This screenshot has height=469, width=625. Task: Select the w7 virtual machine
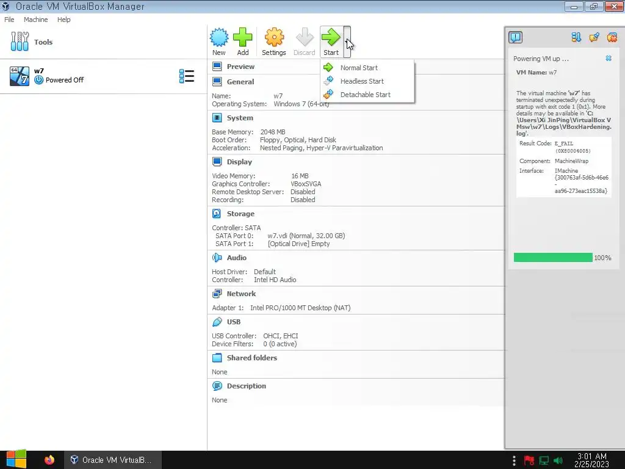103,76
